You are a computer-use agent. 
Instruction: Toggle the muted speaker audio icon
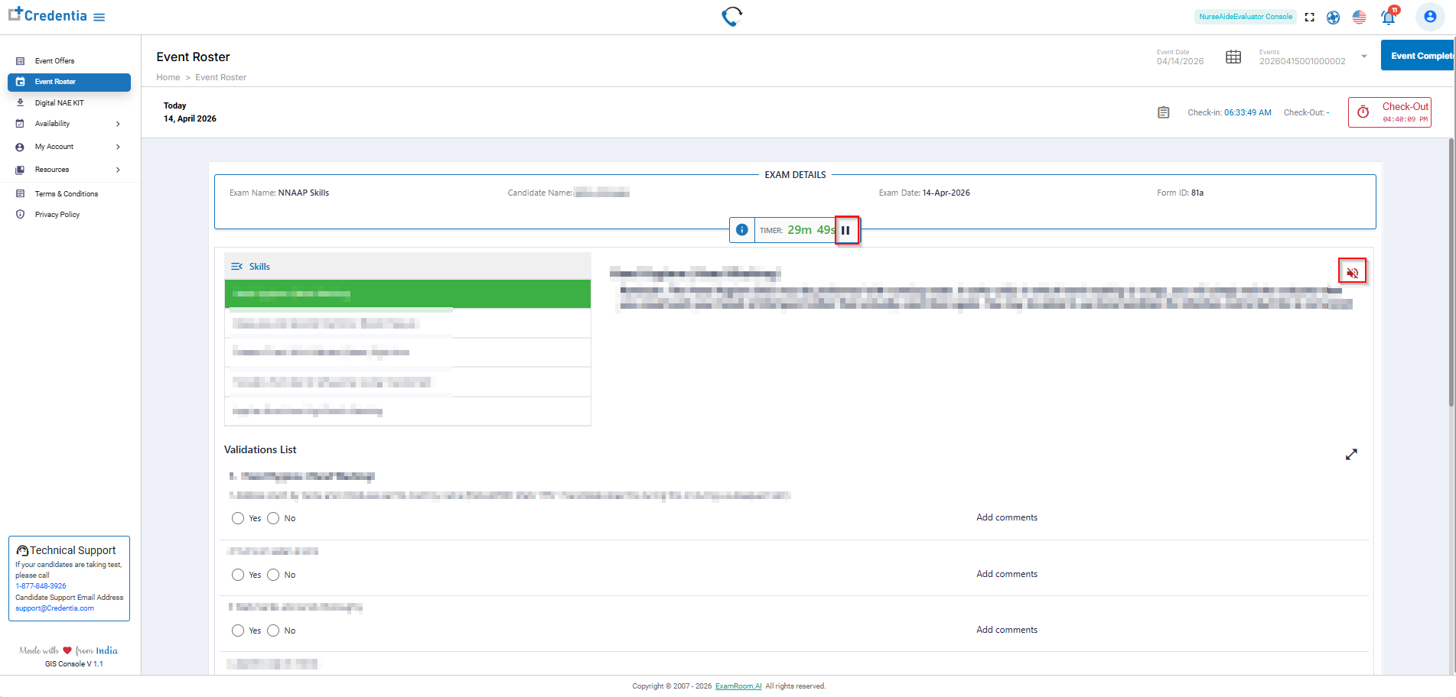click(1352, 272)
